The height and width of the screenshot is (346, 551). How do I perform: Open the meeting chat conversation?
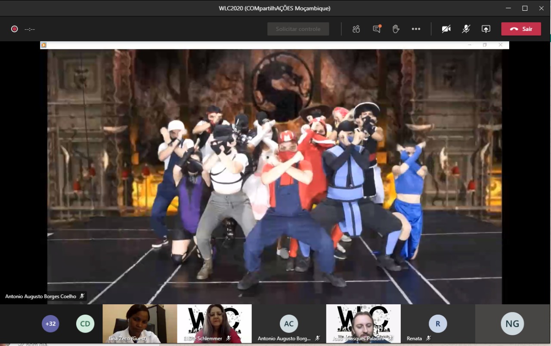[377, 29]
